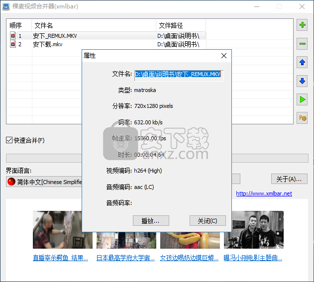The height and width of the screenshot is (282, 314).
Task: Click the app logo in the title bar
Action: point(6,6)
